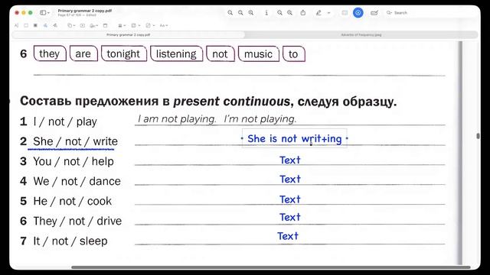The width and height of the screenshot is (490, 275).
Task: Click the 'tonight' word box
Action: coord(123,53)
